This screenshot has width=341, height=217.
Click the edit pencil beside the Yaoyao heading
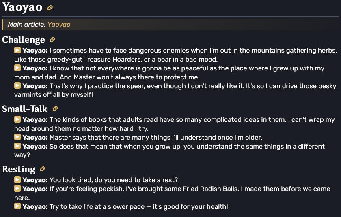coord(50,8)
